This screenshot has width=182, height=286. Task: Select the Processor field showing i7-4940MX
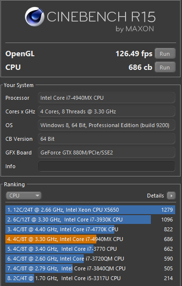(x=107, y=98)
